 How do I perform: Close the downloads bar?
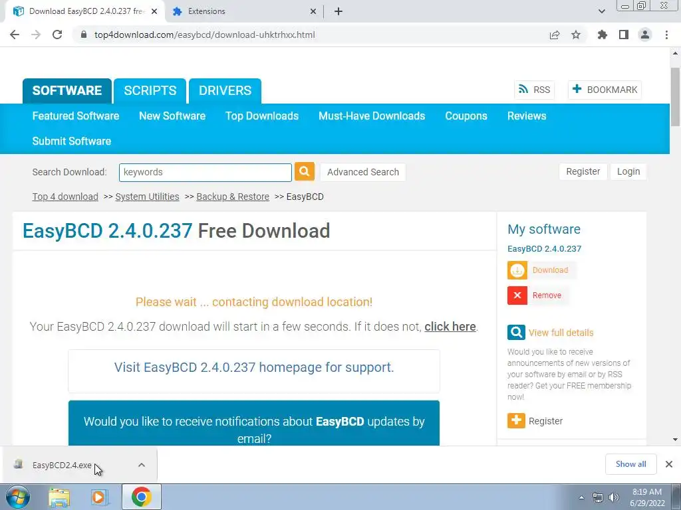click(x=669, y=464)
